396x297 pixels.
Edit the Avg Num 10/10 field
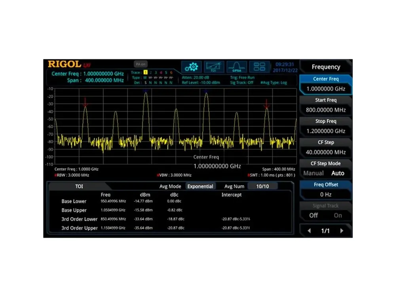263,187
